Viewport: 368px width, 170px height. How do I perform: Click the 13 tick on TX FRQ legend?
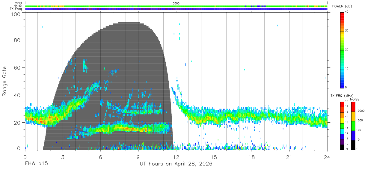[346, 128]
